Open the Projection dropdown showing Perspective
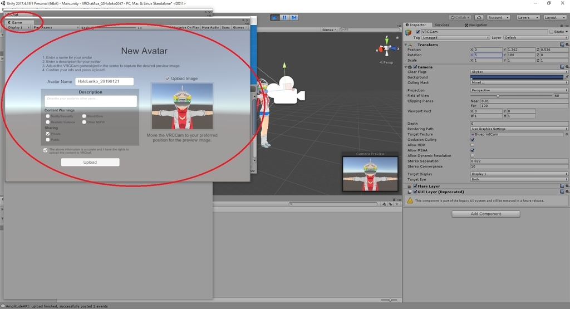 [x=519, y=90]
